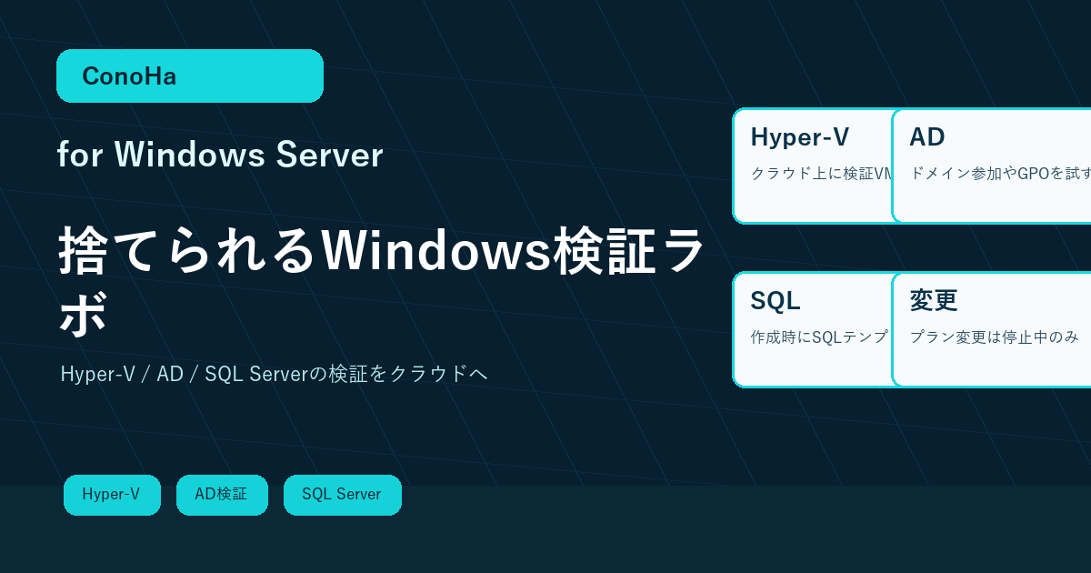Click the headline 捨てられるWindows検証ラボ
The height and width of the screenshot is (573, 1091).
[382, 281]
